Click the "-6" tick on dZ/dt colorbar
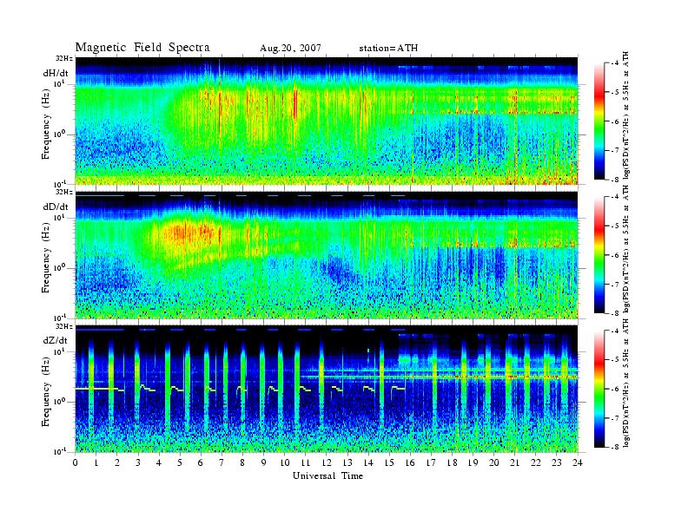 (x=614, y=389)
